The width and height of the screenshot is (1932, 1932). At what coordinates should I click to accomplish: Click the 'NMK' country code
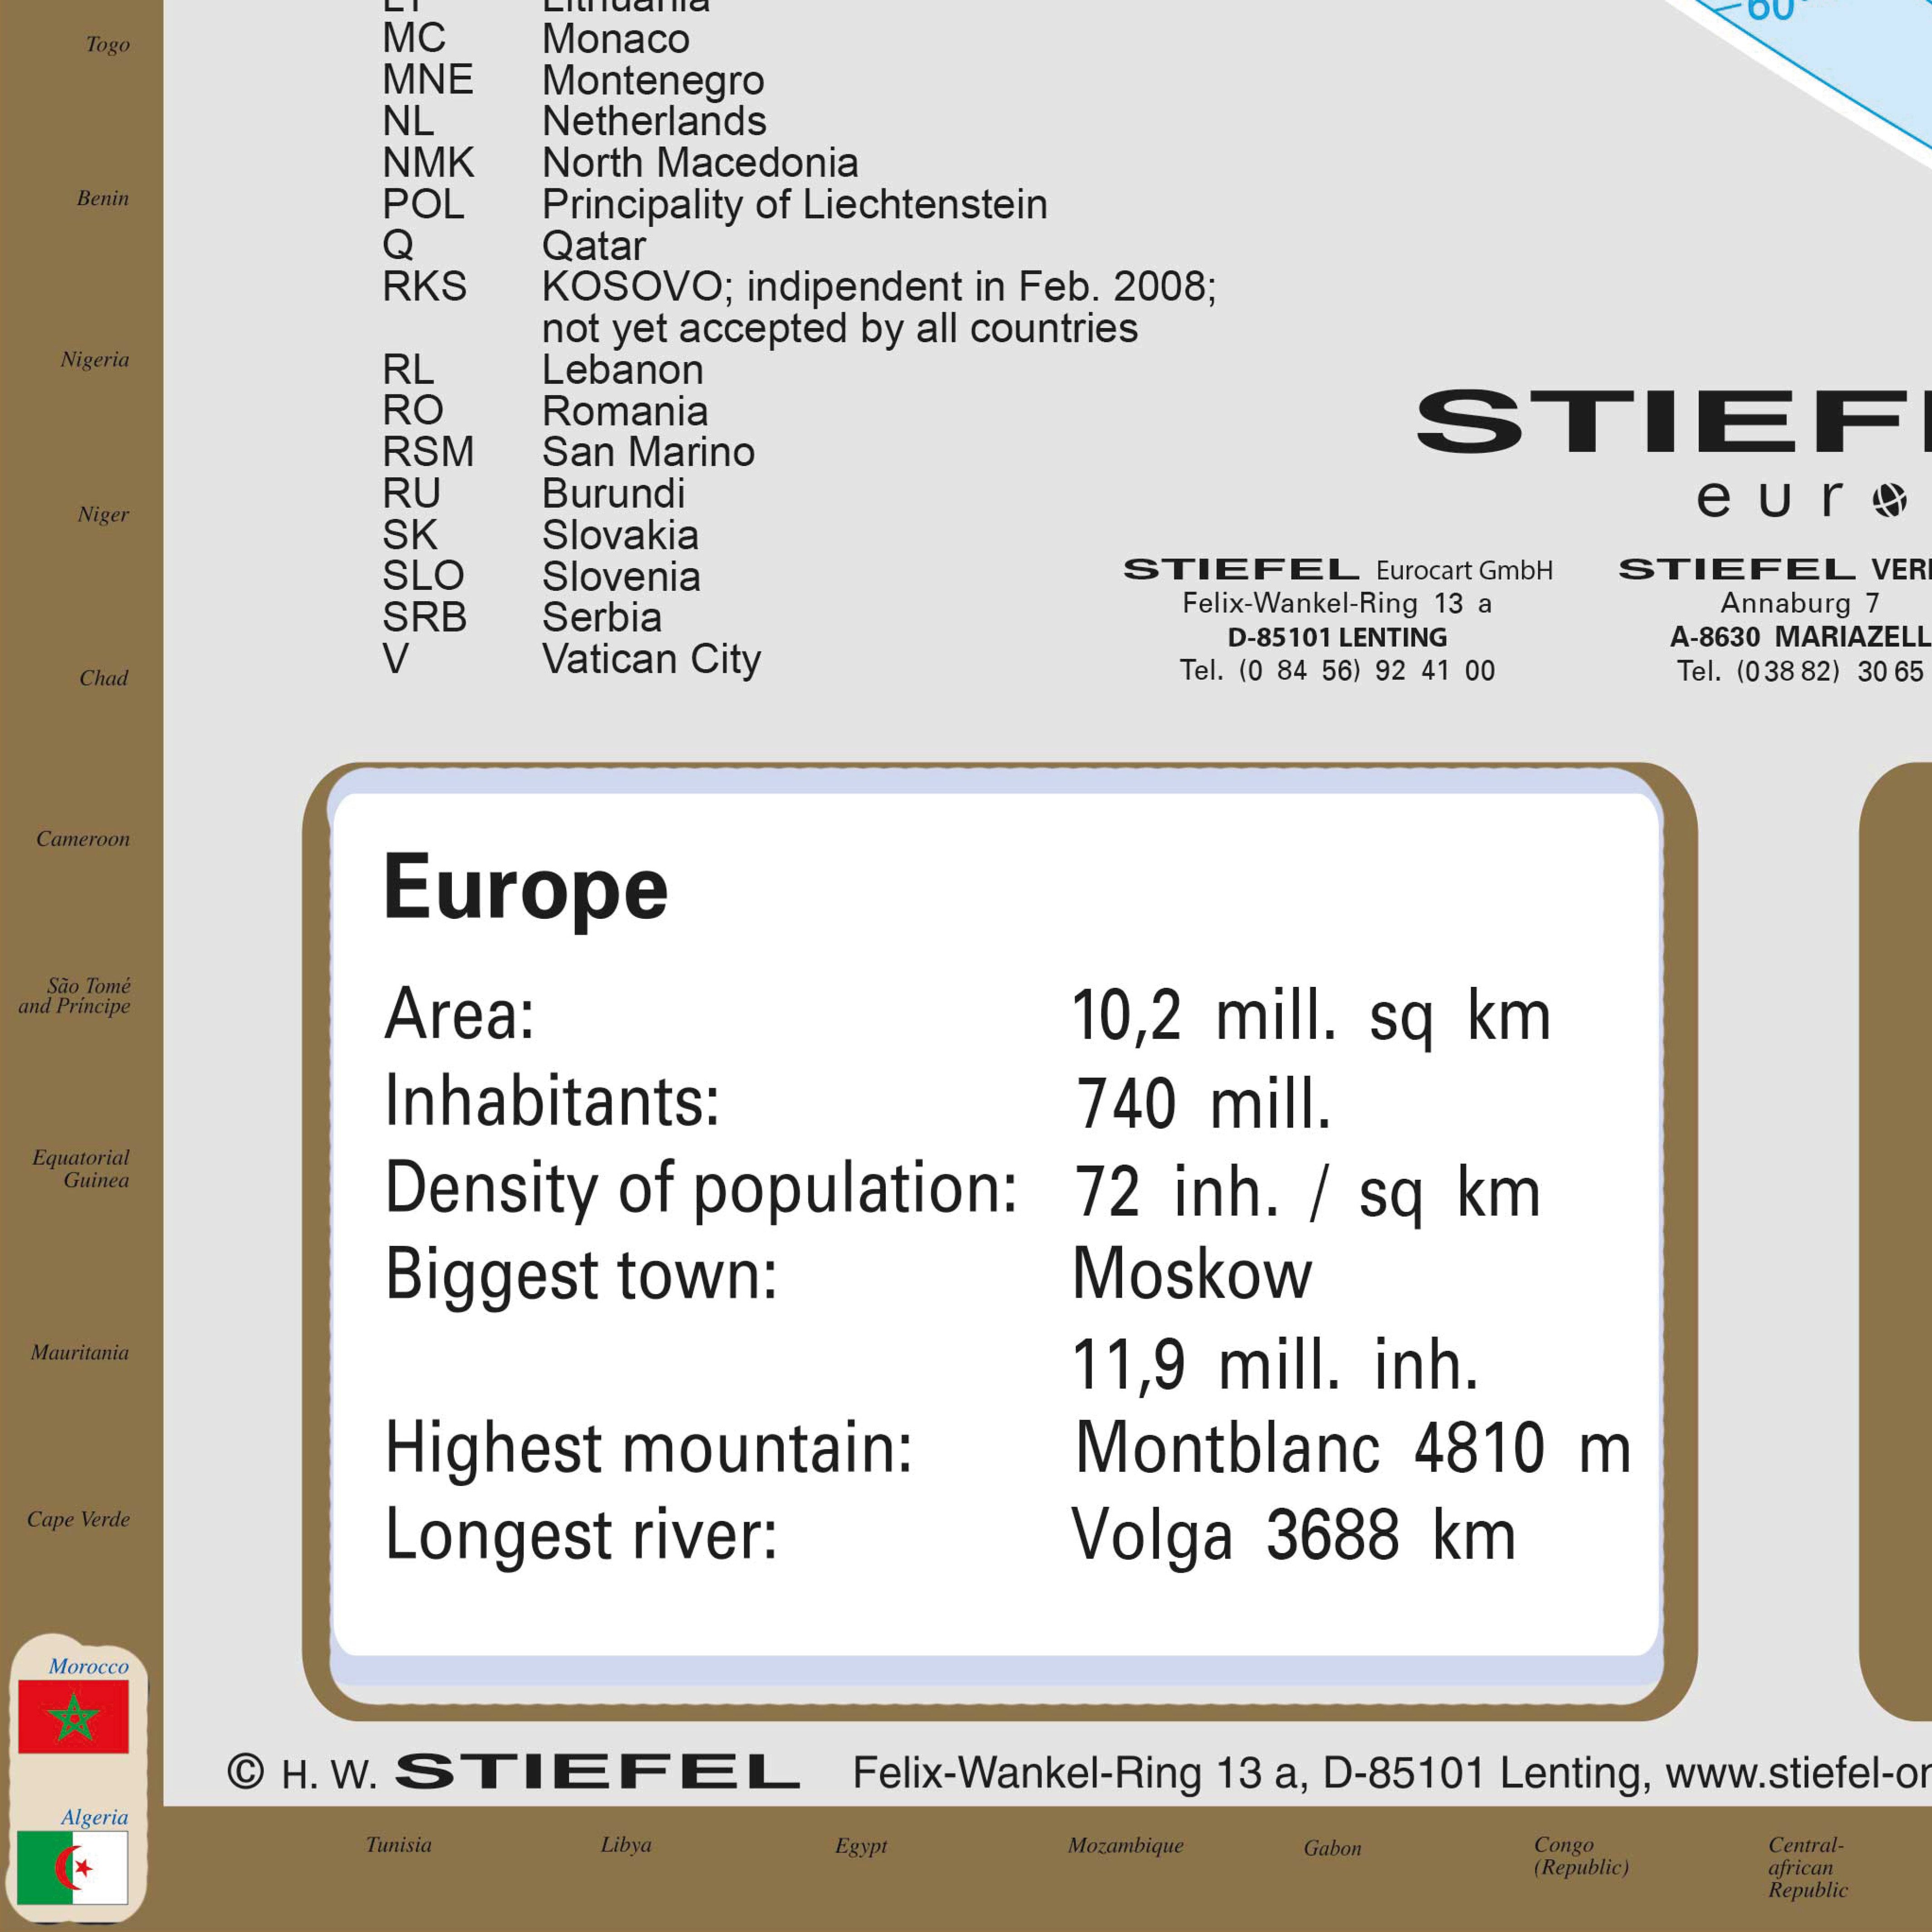[428, 163]
